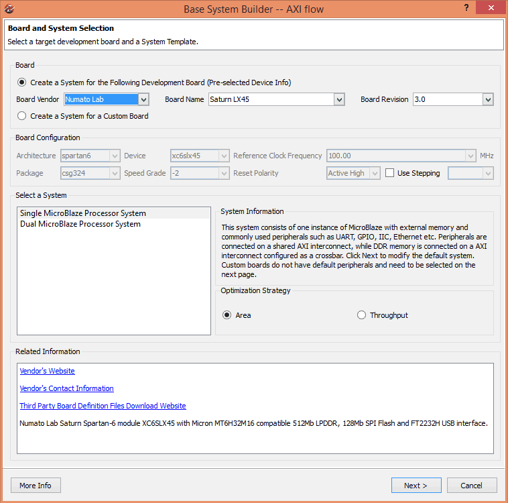Proceed with the Next button
Screen dimensions: 508x503
coord(416,486)
